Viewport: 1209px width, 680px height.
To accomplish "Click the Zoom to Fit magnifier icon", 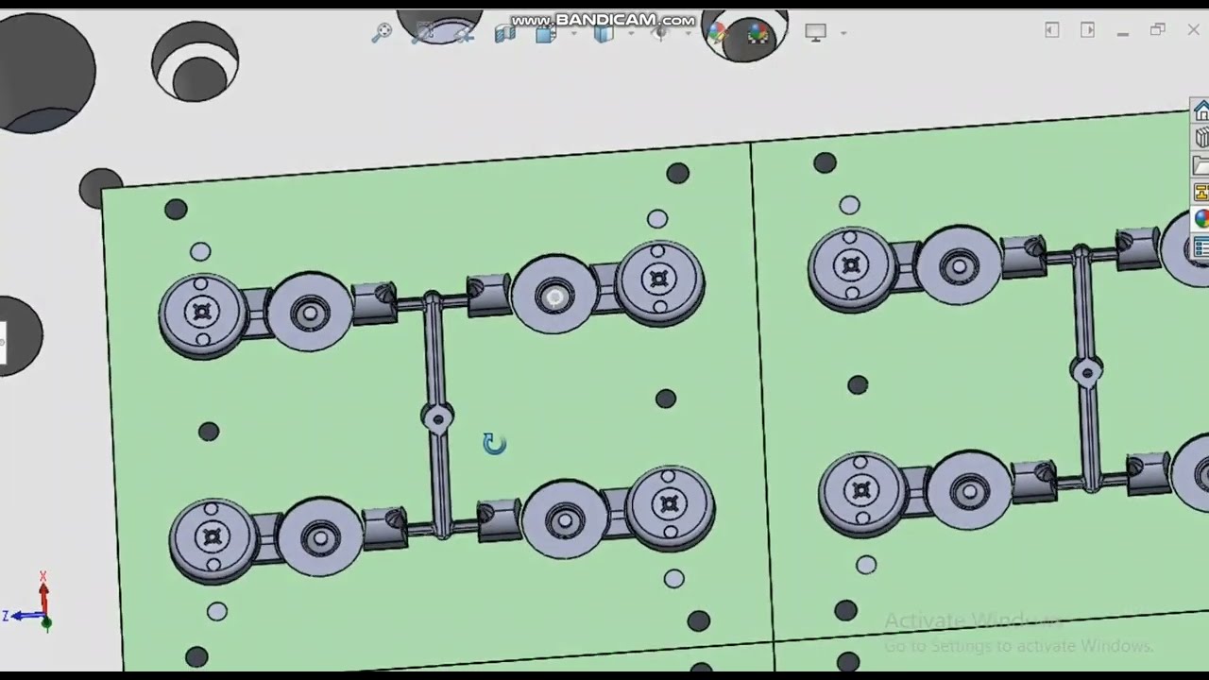I will point(382,33).
